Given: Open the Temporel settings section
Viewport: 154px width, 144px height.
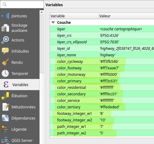Looking at the screenshot, I should click(x=20, y=73).
